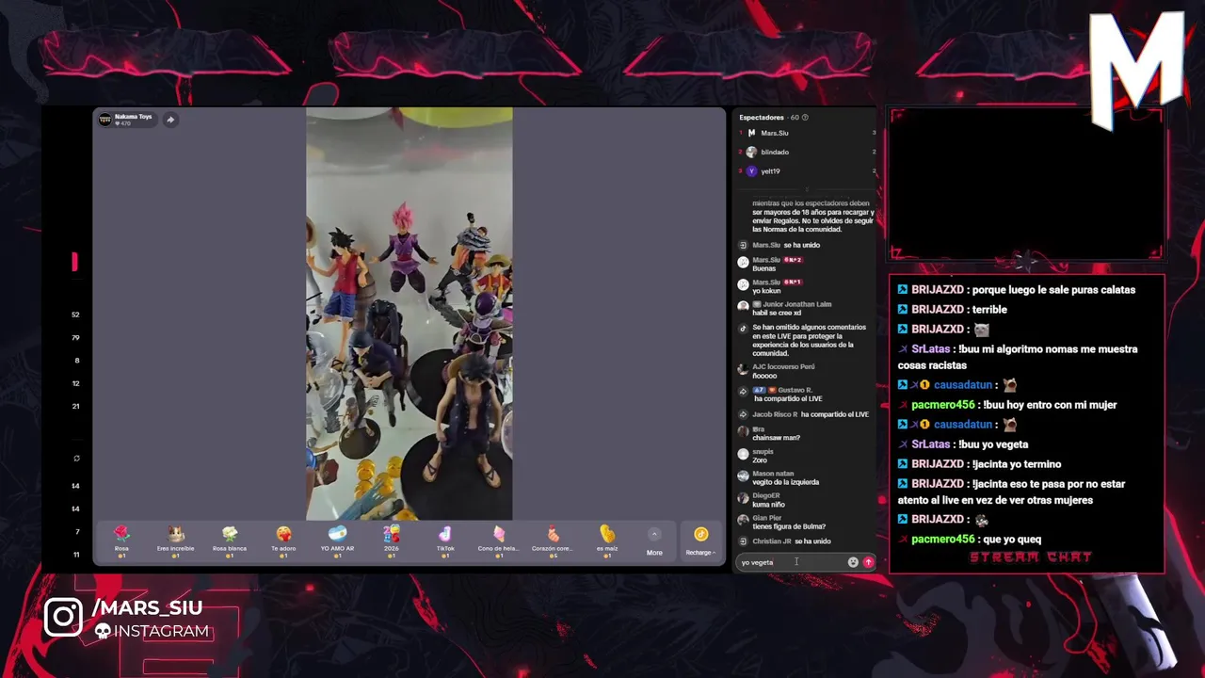The width and height of the screenshot is (1205, 678).
Task: Click pacmero456 'que yo queq' stream chat message
Action: [x=970, y=539]
